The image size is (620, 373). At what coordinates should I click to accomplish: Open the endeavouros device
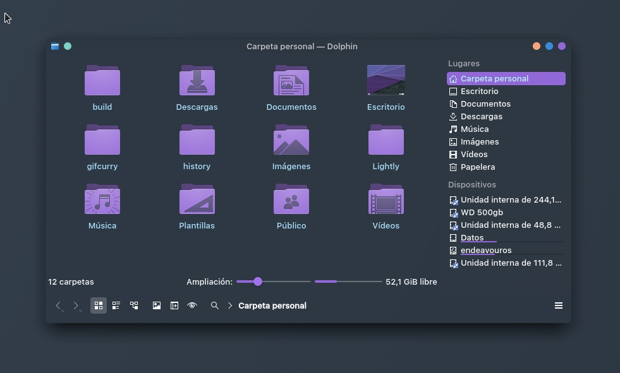point(506,251)
